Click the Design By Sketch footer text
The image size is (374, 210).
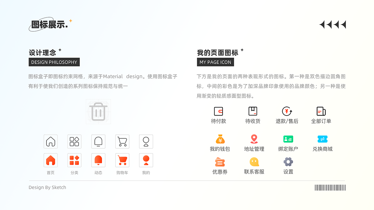pyautogui.click(x=47, y=187)
